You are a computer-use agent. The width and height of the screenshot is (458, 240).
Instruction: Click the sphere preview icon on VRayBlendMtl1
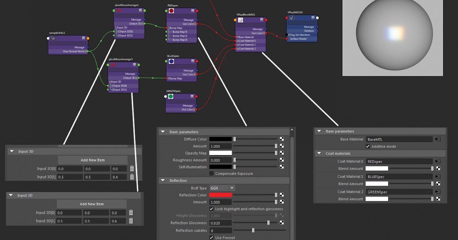point(240,21)
